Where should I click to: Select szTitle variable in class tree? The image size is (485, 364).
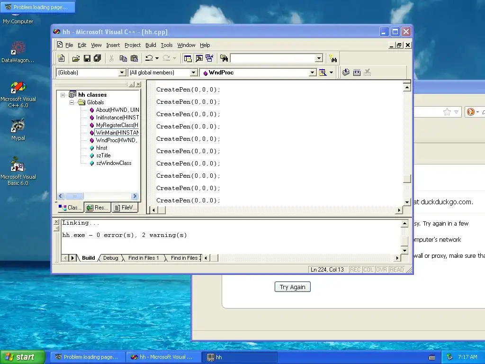(x=103, y=155)
